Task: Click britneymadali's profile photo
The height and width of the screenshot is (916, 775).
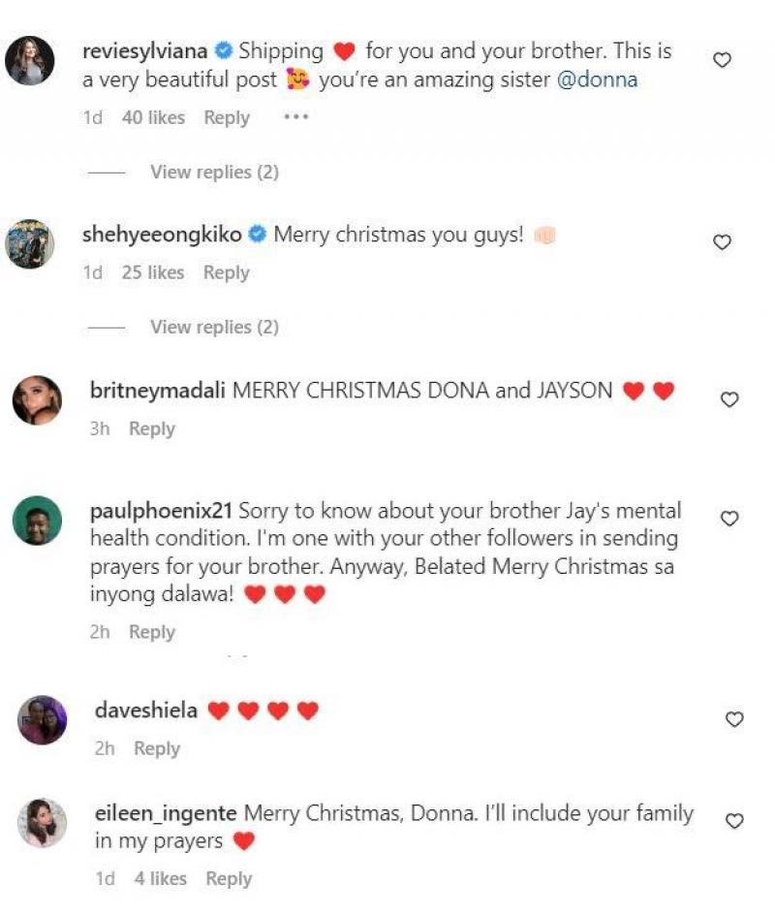Action: click(37, 399)
